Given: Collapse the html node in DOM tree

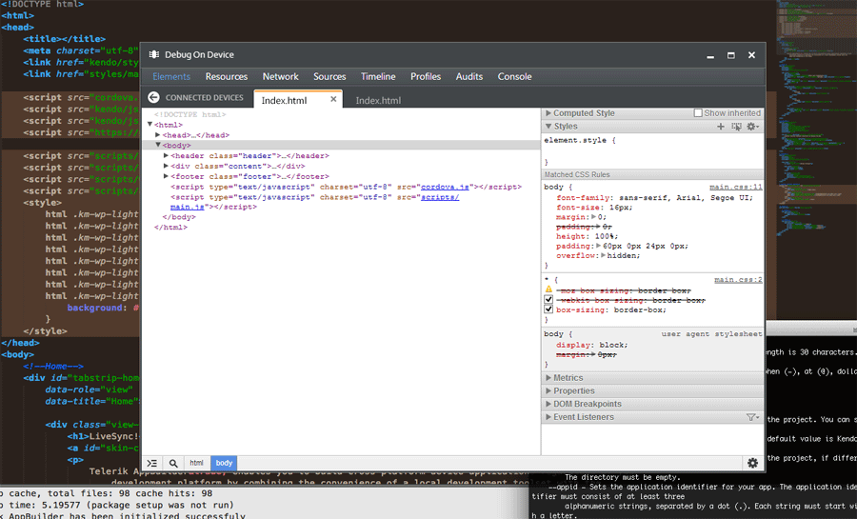Looking at the screenshot, I should point(149,125).
